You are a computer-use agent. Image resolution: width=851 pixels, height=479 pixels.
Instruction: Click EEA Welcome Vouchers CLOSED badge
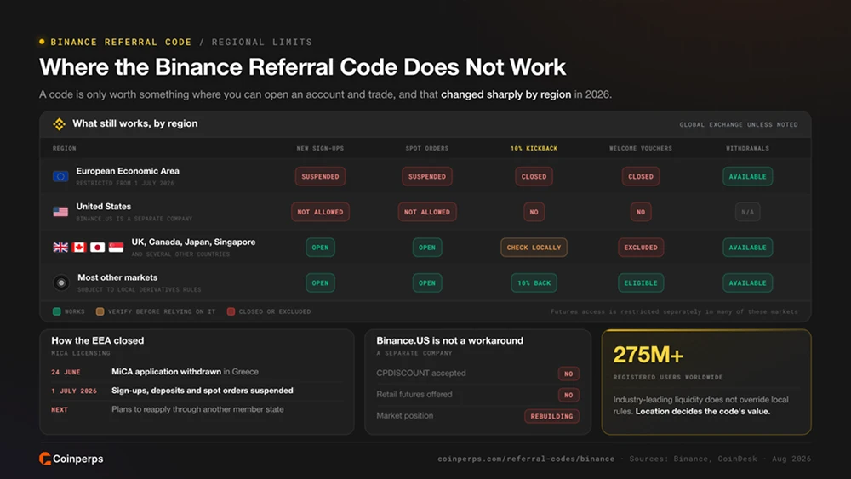click(x=641, y=176)
